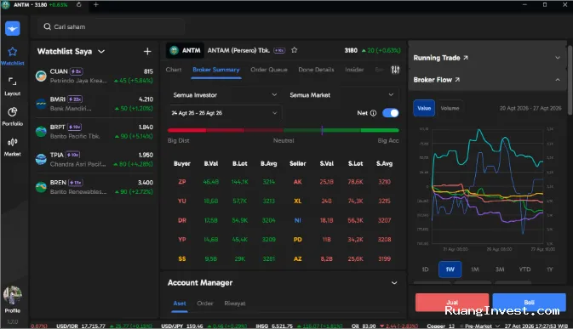Viewport: 573px width, 329px height.
Task: Click the B.Val column header
Action: tap(211, 163)
